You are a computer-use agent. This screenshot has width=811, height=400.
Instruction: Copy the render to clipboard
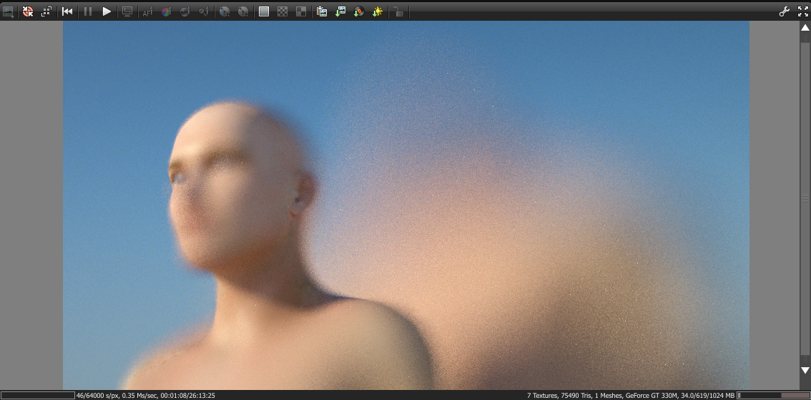tap(322, 11)
